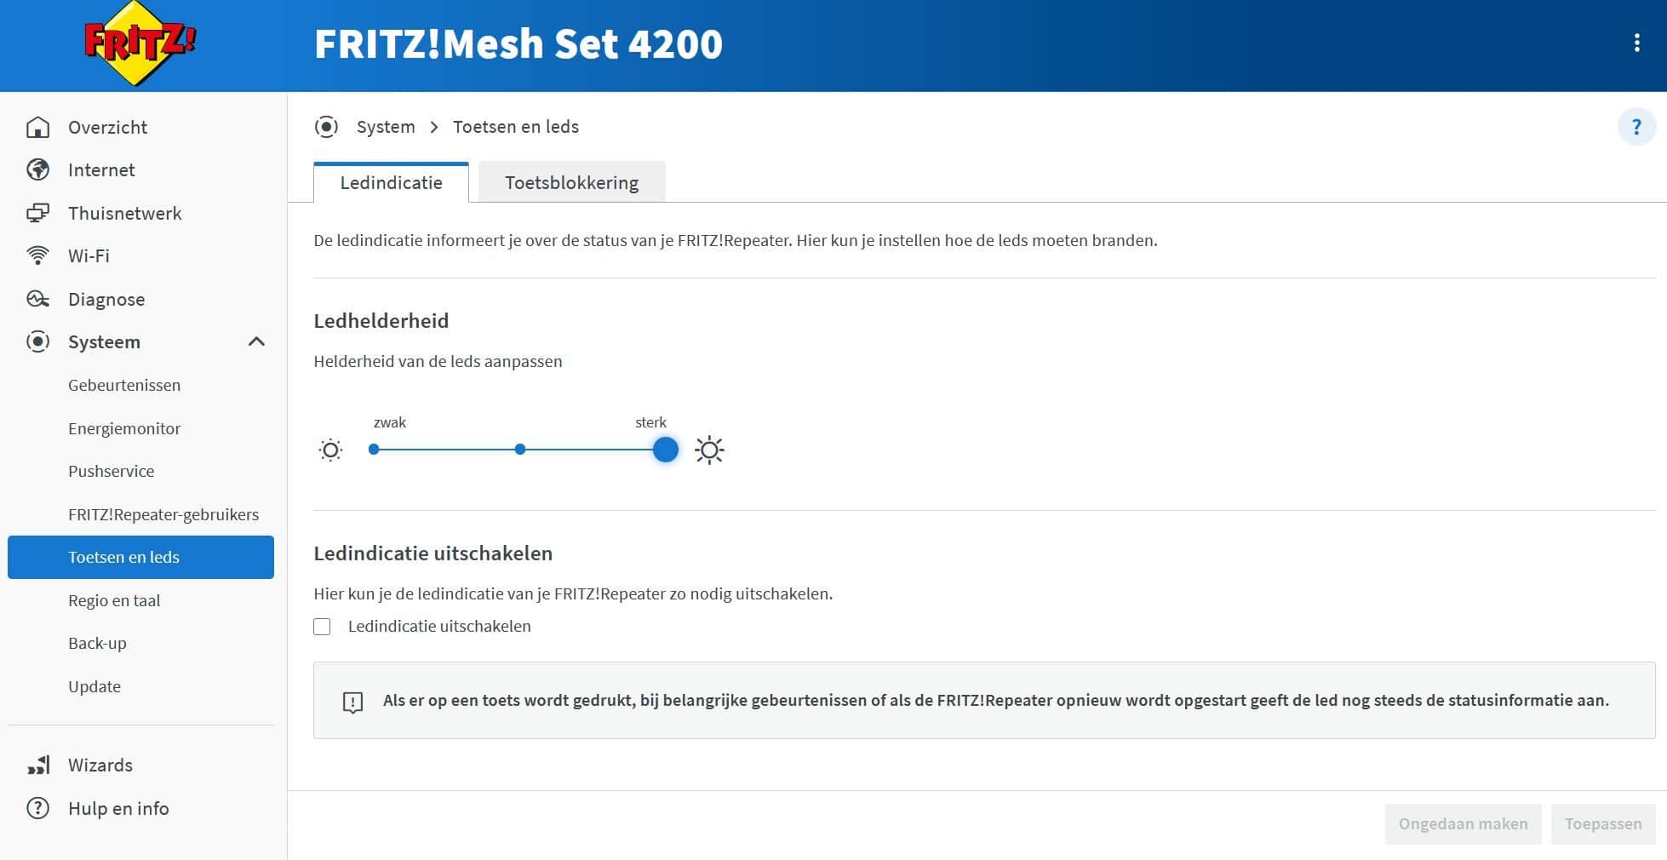This screenshot has height=860, width=1667.
Task: Click the Toepassen button
Action: pyautogui.click(x=1602, y=823)
